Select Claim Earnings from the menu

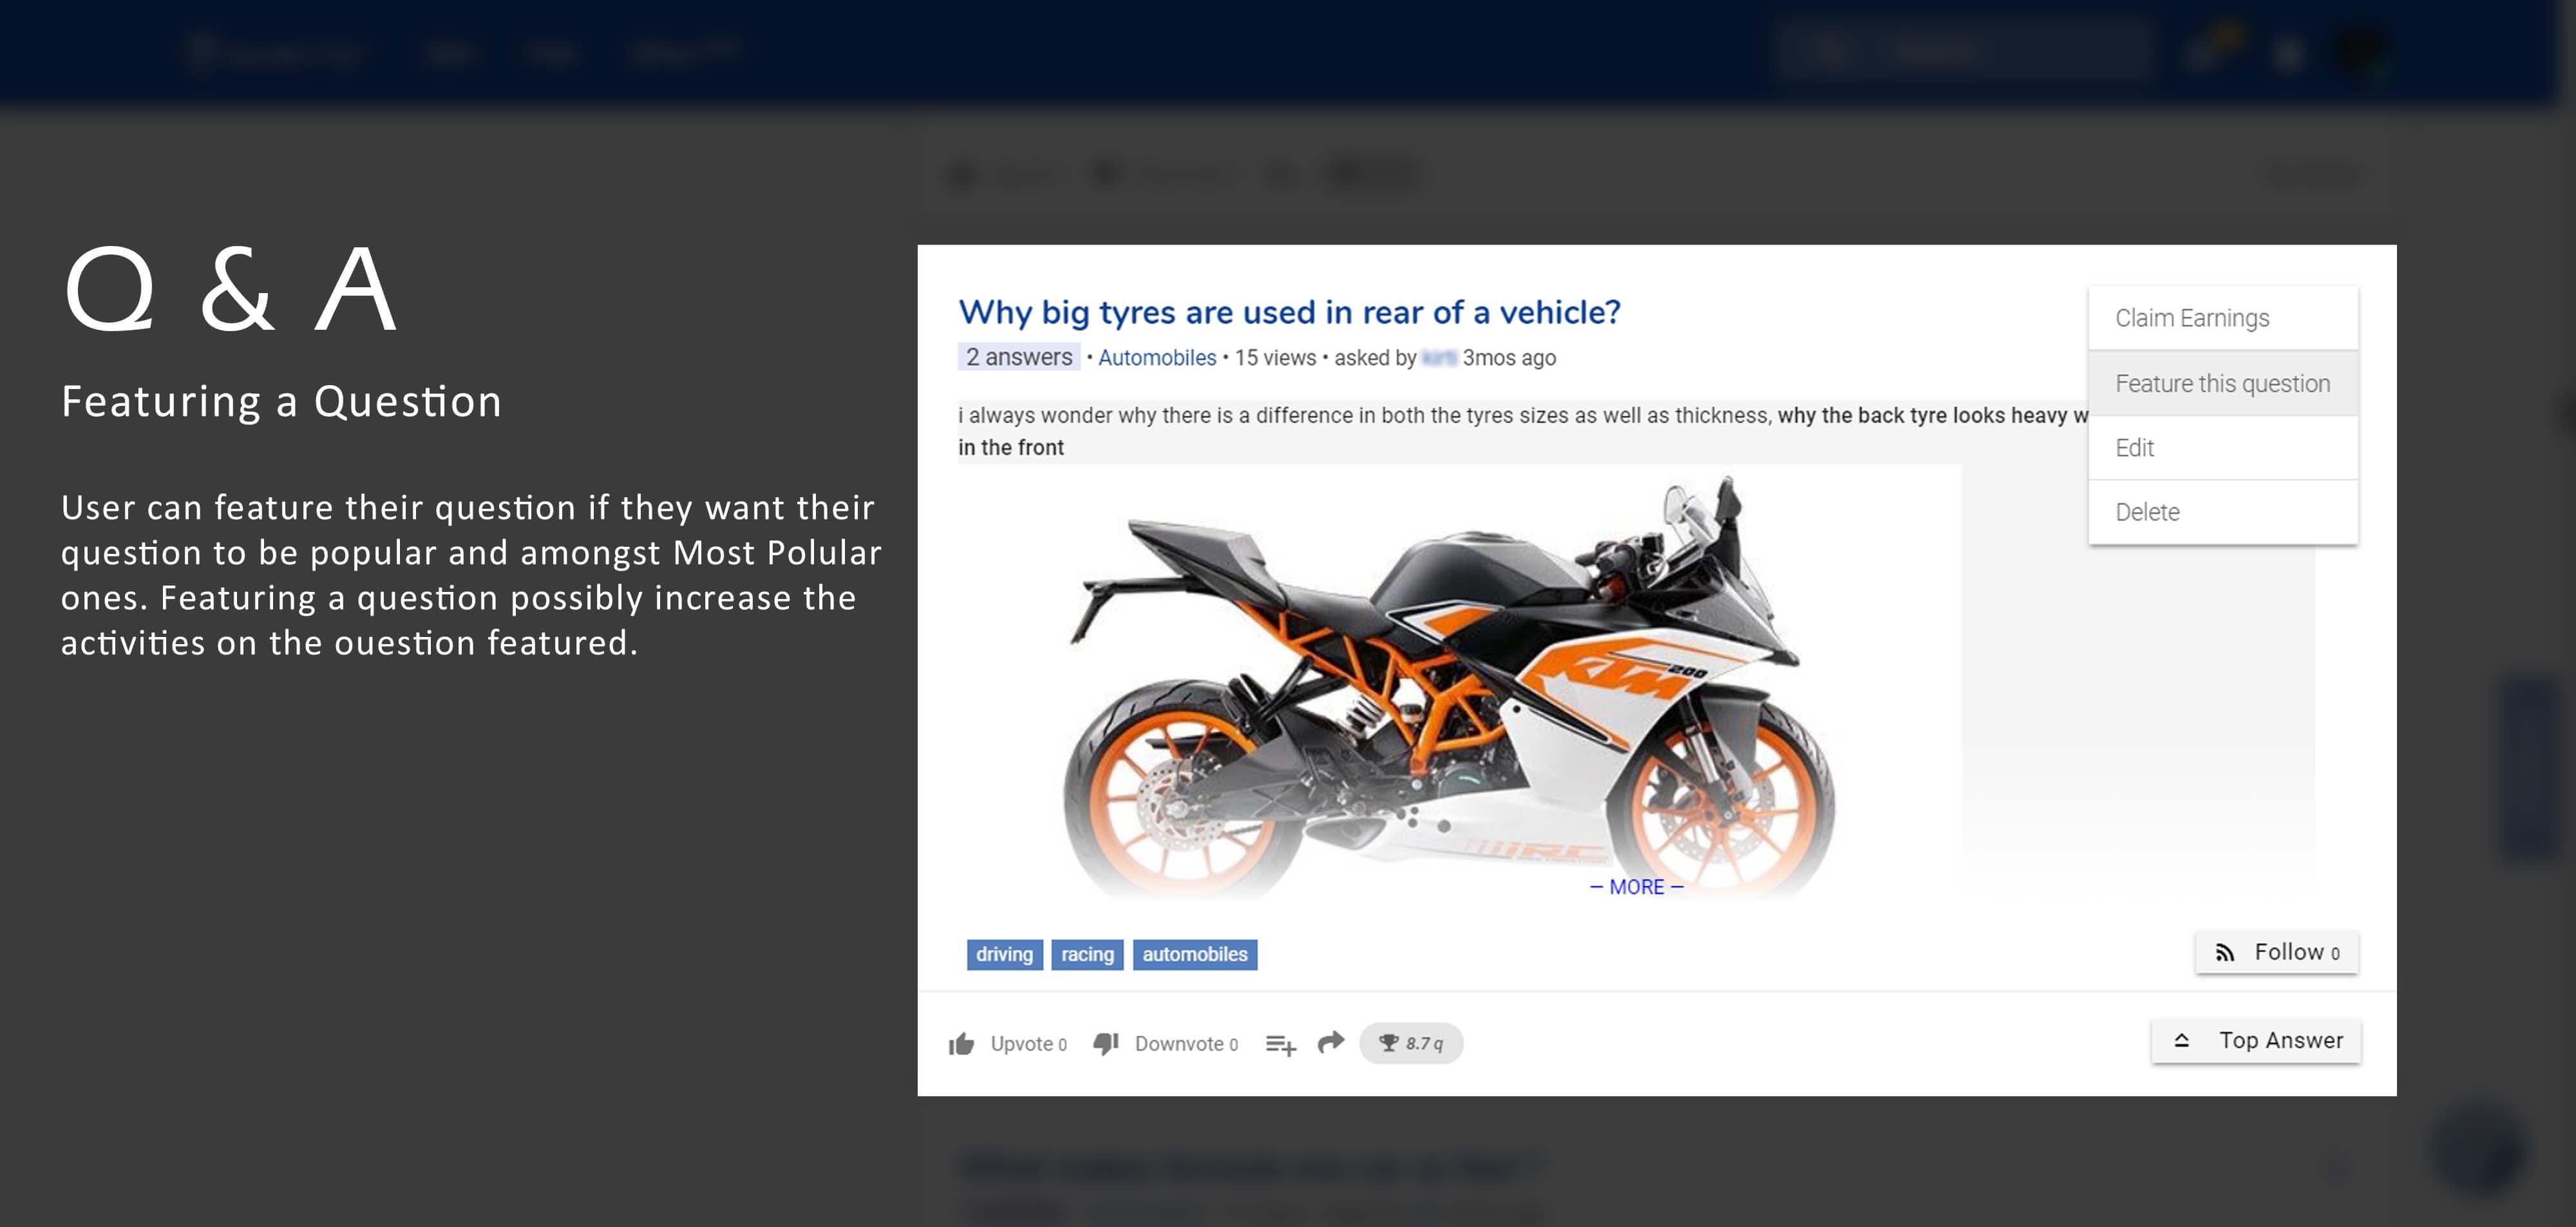tap(2192, 318)
